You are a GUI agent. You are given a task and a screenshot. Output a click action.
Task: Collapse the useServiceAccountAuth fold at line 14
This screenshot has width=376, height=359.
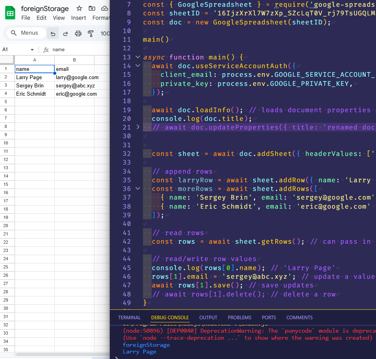coord(138,66)
